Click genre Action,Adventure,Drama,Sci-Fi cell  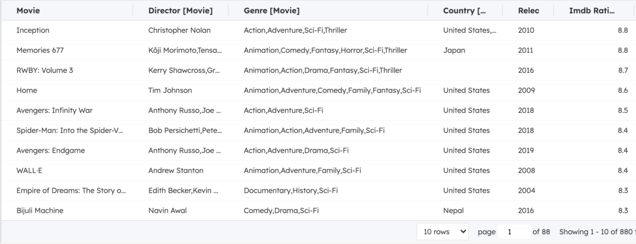pos(296,150)
